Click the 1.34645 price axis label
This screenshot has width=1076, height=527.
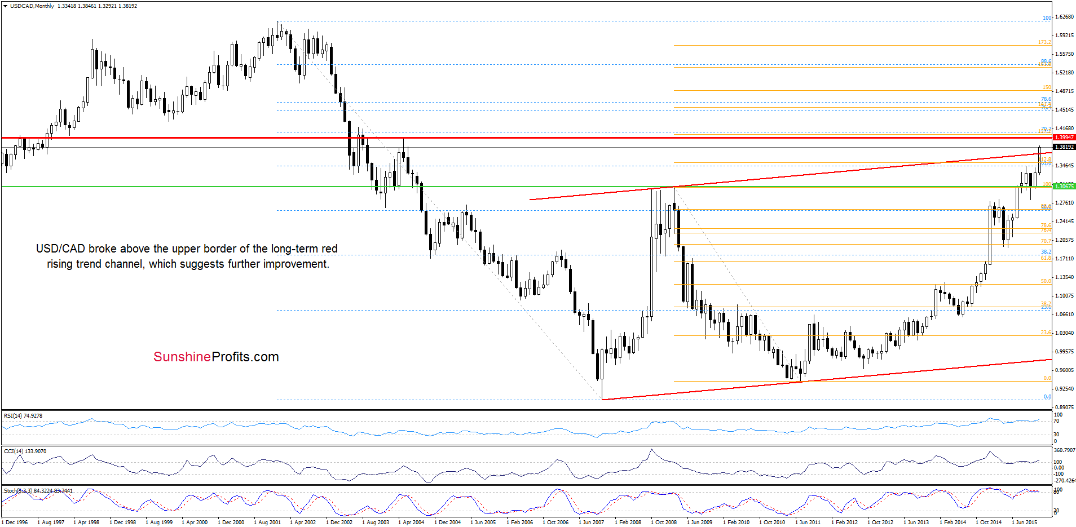1064,166
